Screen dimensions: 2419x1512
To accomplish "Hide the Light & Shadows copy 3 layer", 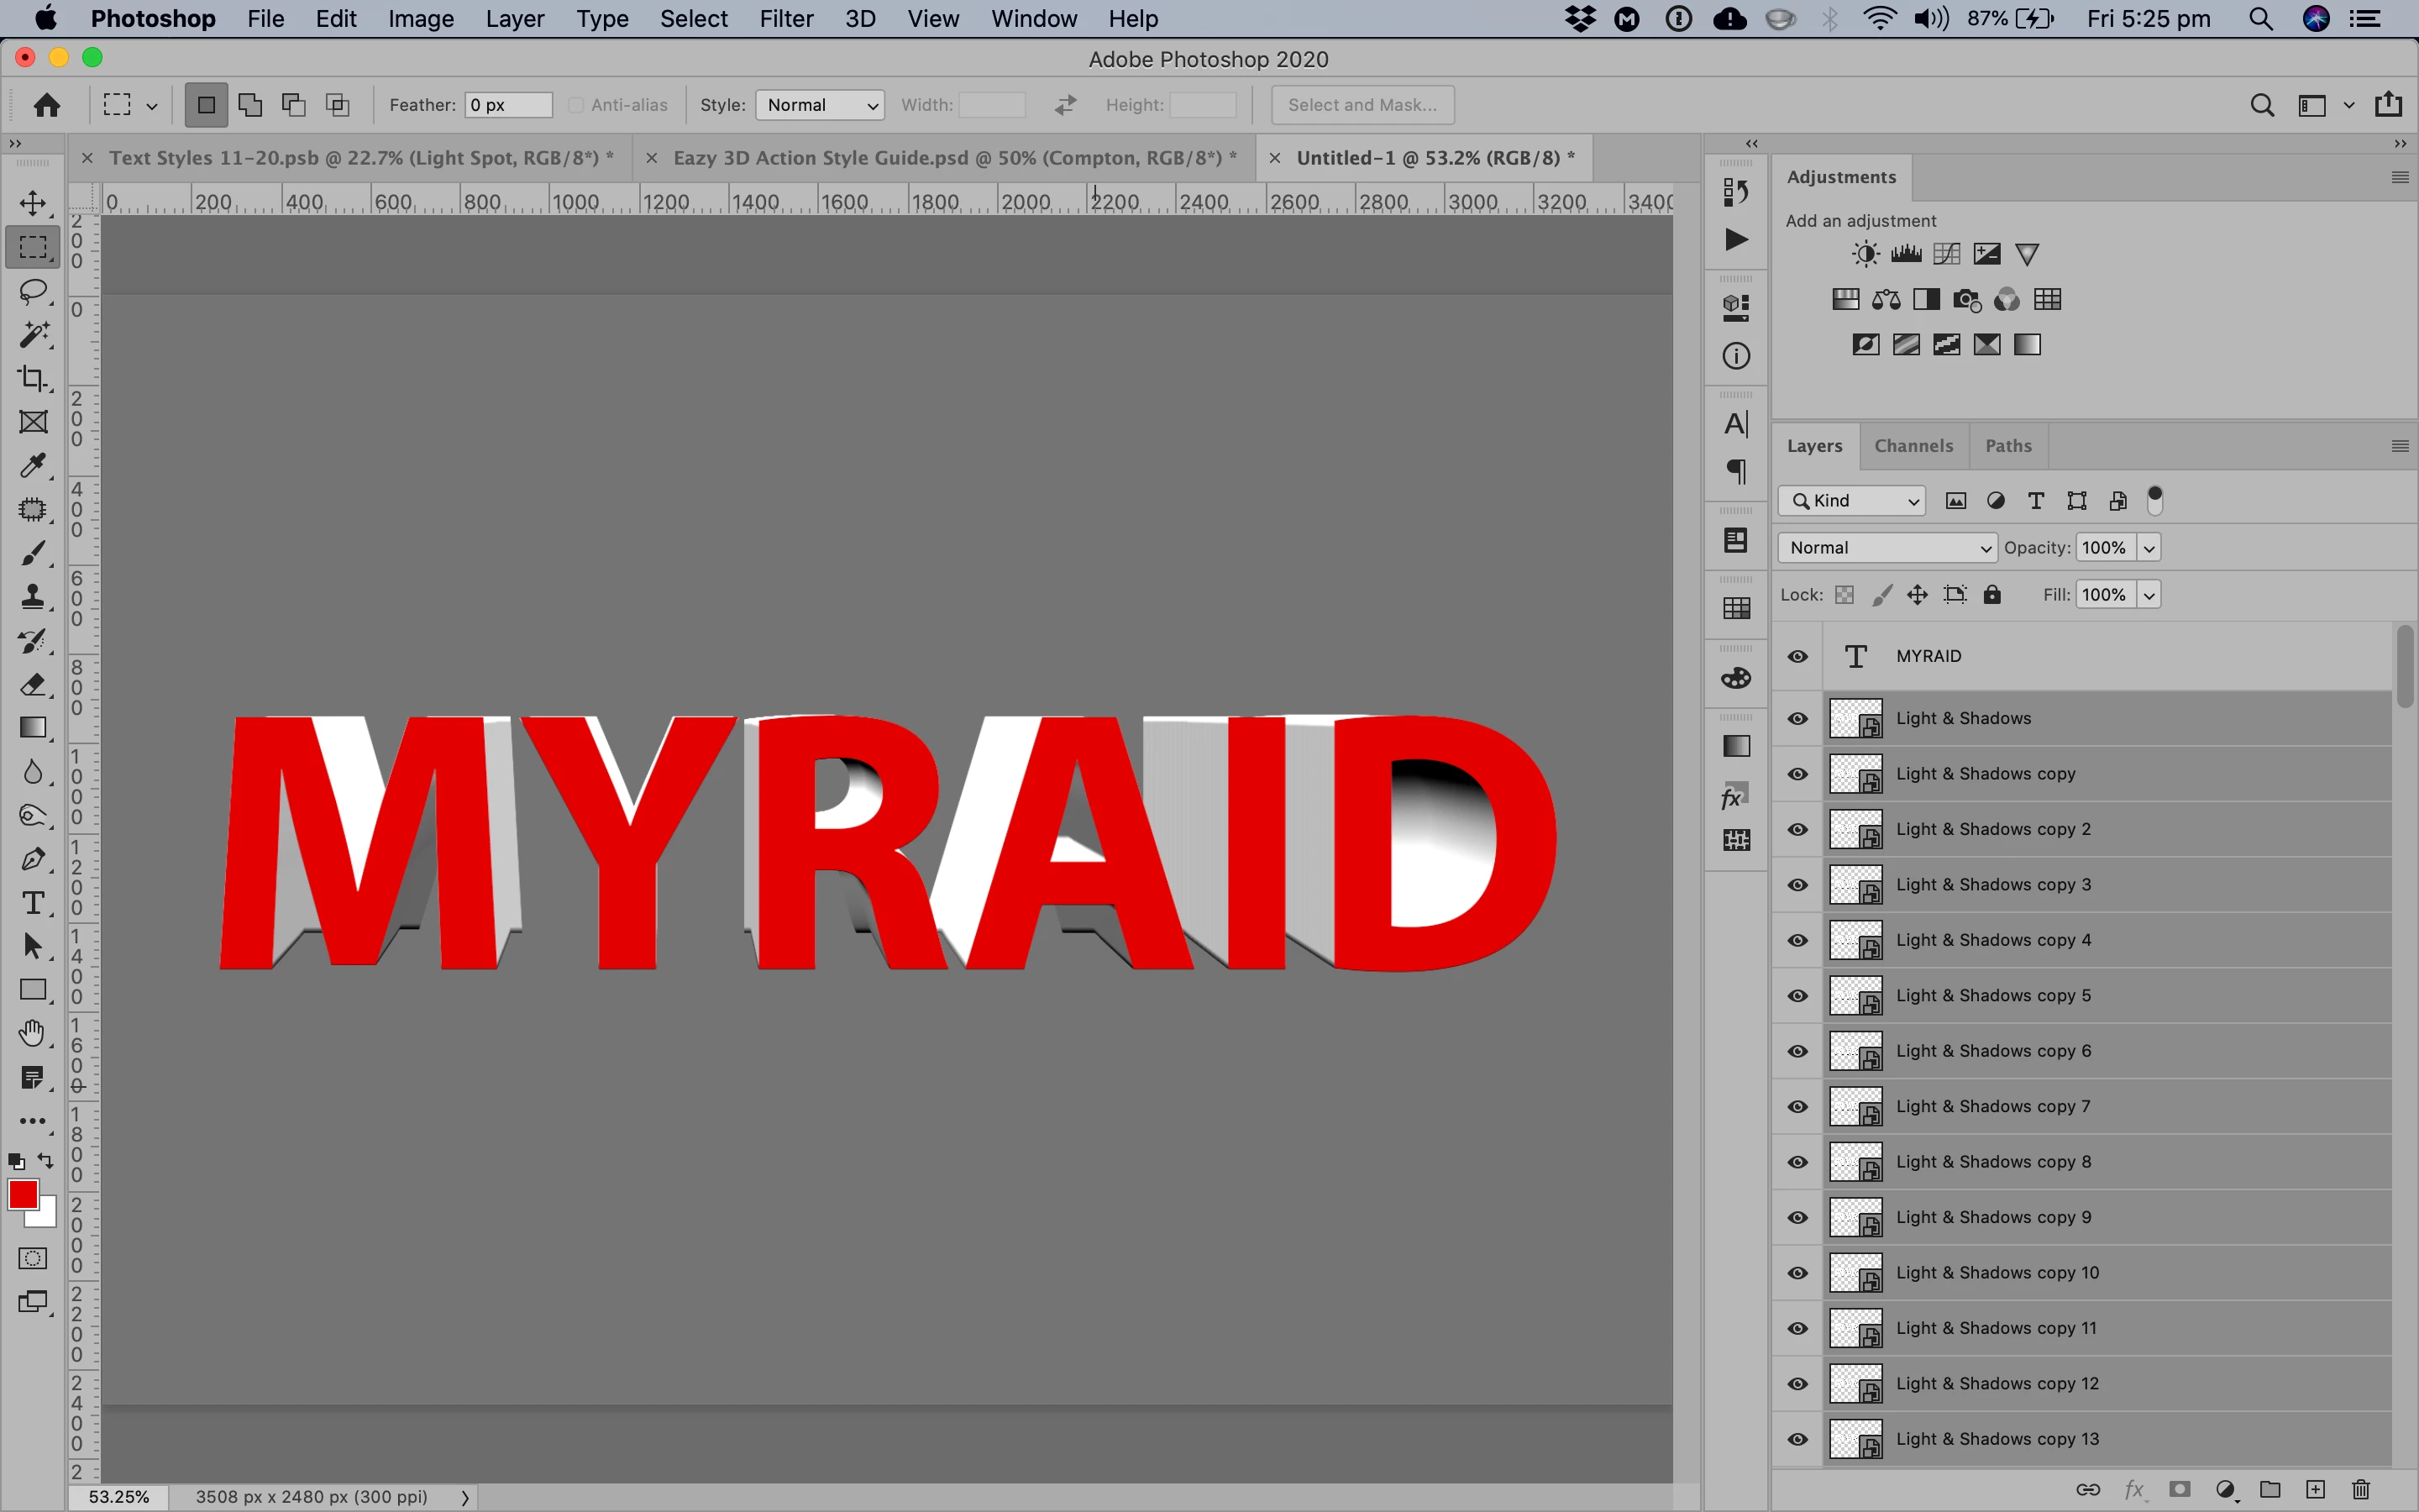I will 1797,885.
